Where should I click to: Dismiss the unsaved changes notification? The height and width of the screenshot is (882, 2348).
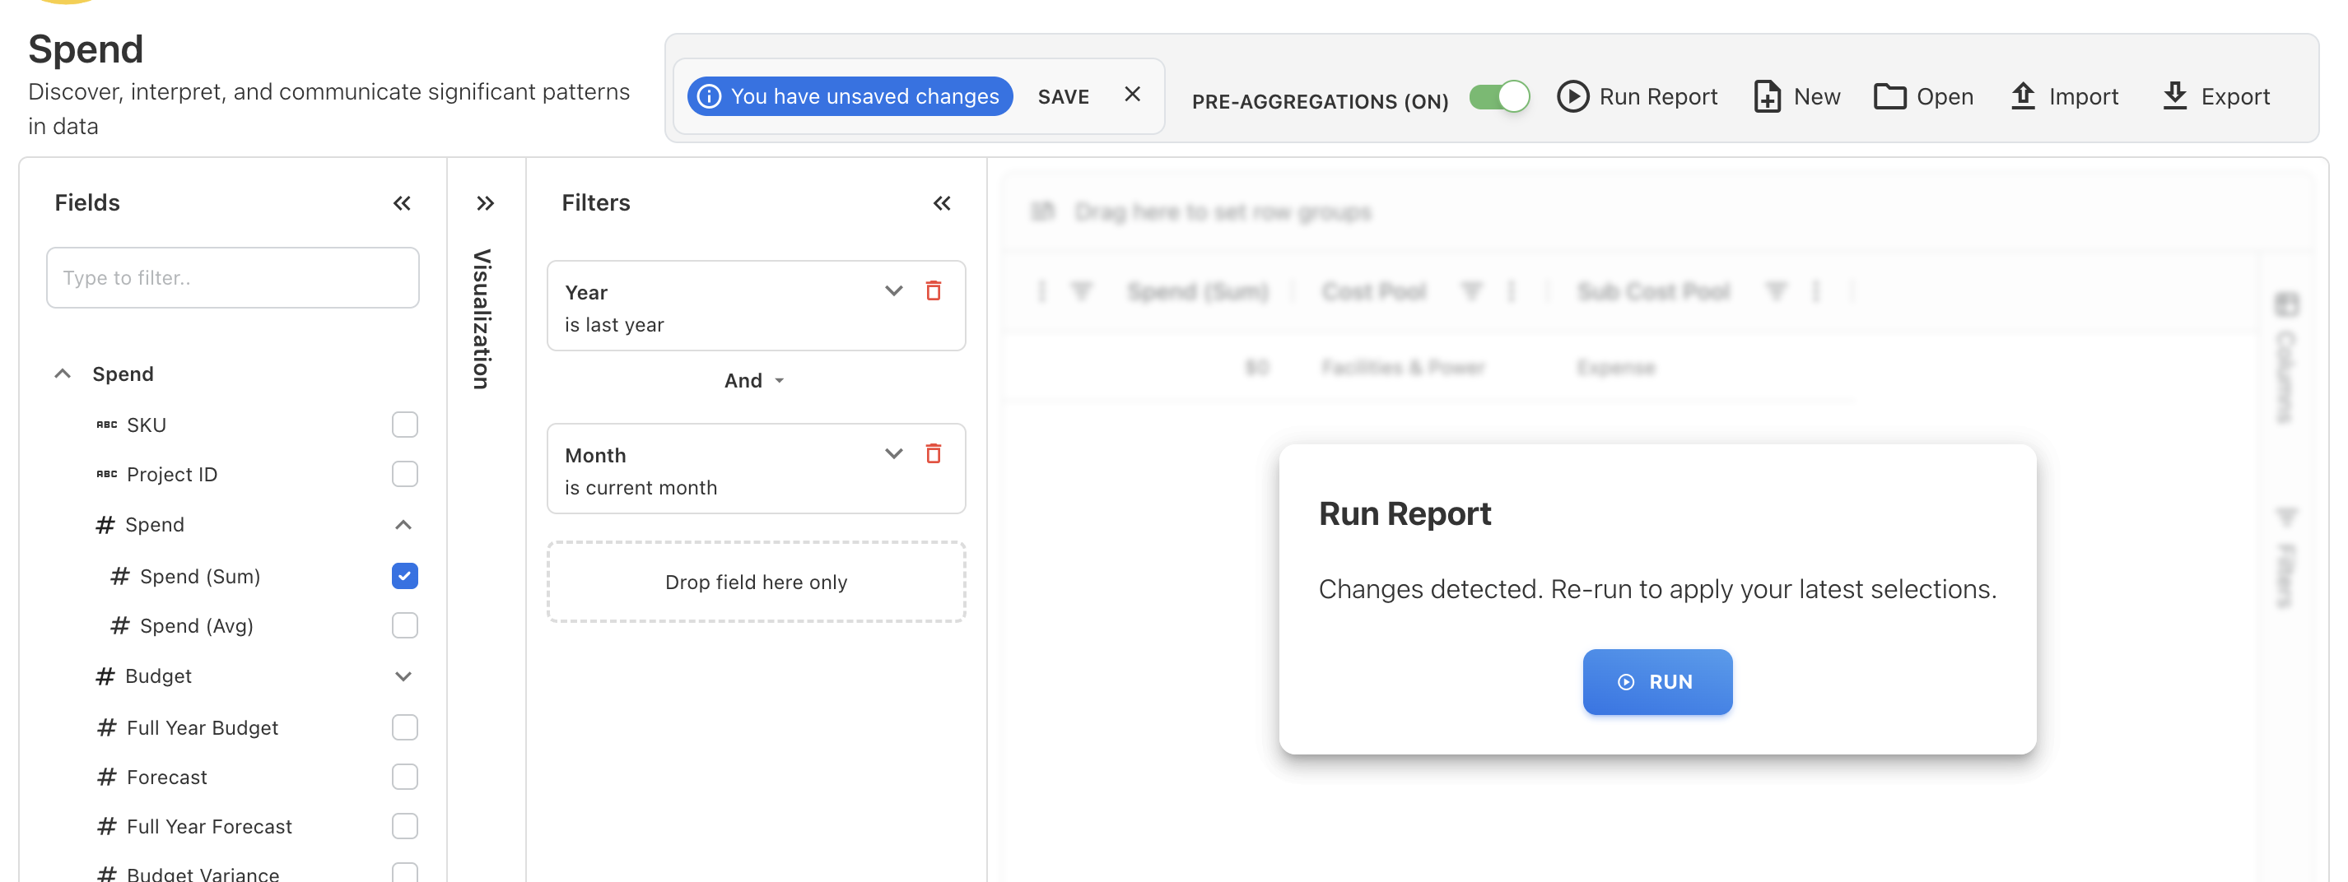coord(1132,95)
